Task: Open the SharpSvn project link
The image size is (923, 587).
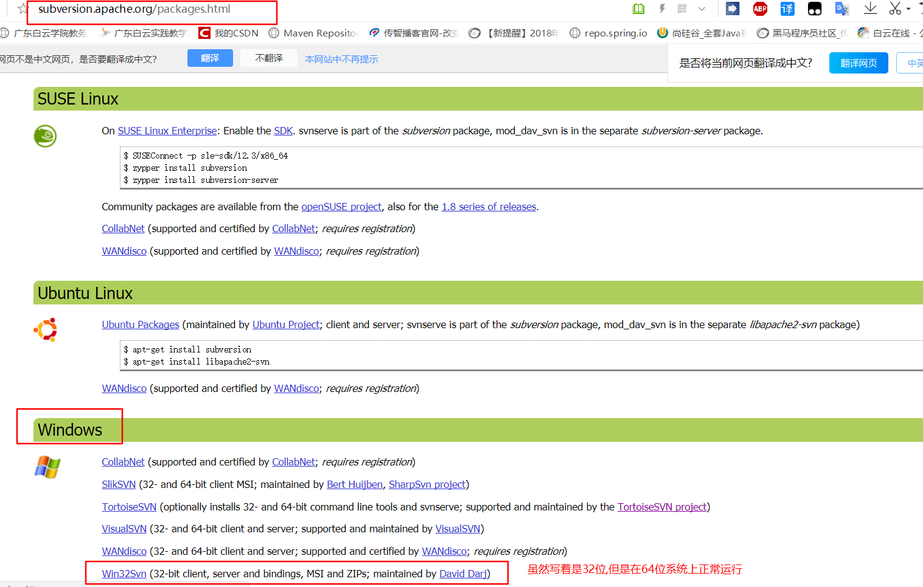Action: tap(427, 484)
